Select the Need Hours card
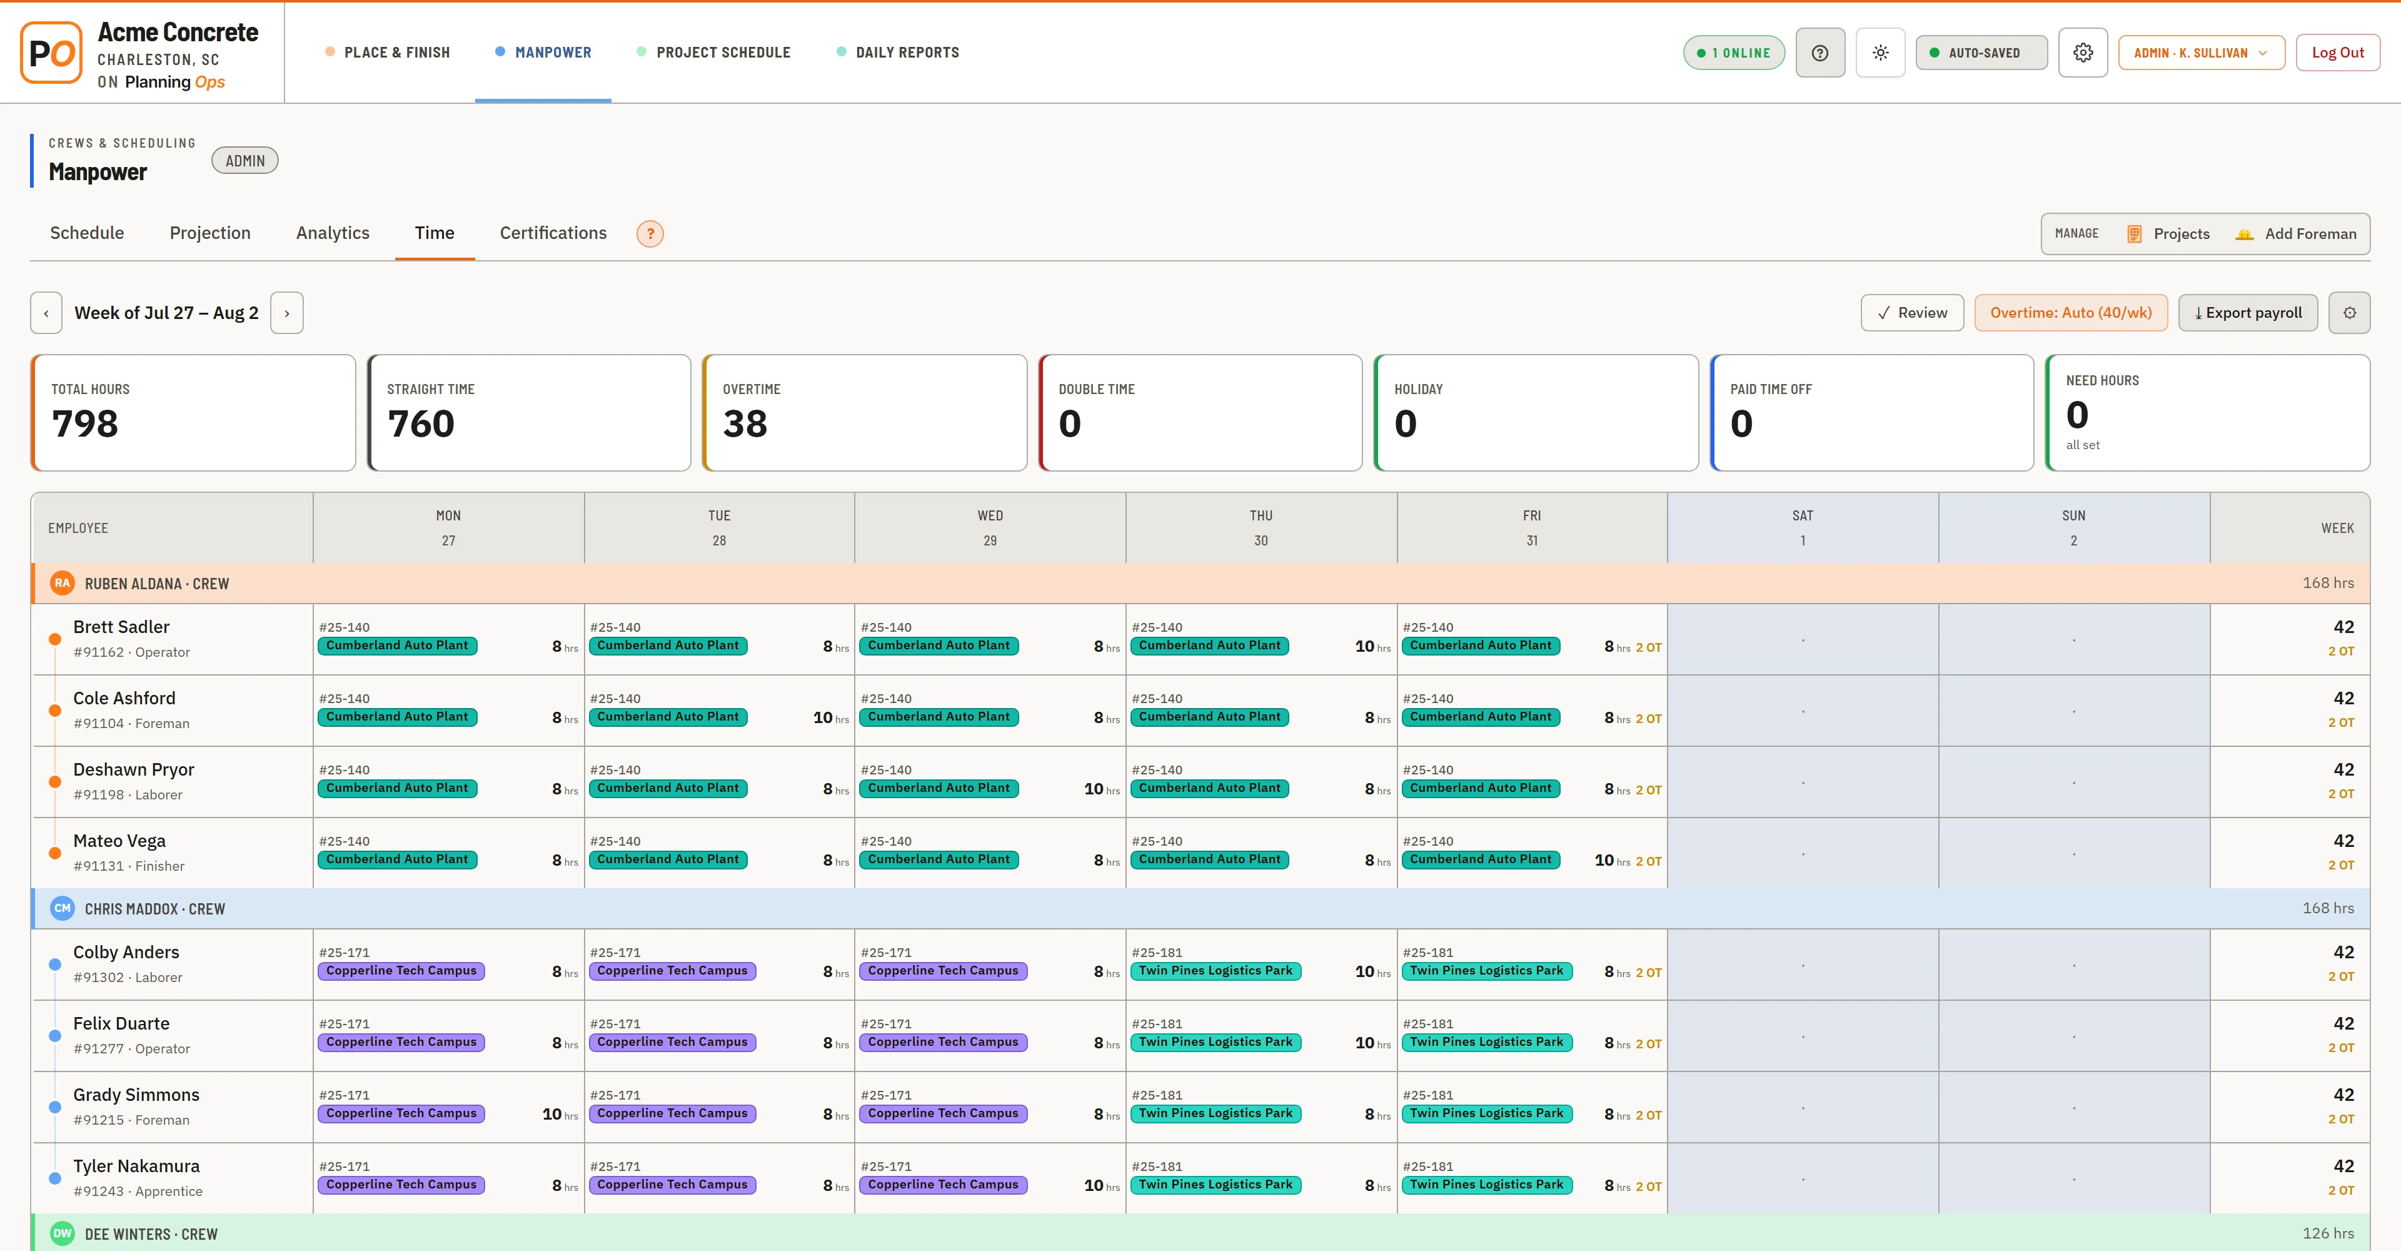This screenshot has height=1251, width=2401. pyautogui.click(x=2207, y=413)
